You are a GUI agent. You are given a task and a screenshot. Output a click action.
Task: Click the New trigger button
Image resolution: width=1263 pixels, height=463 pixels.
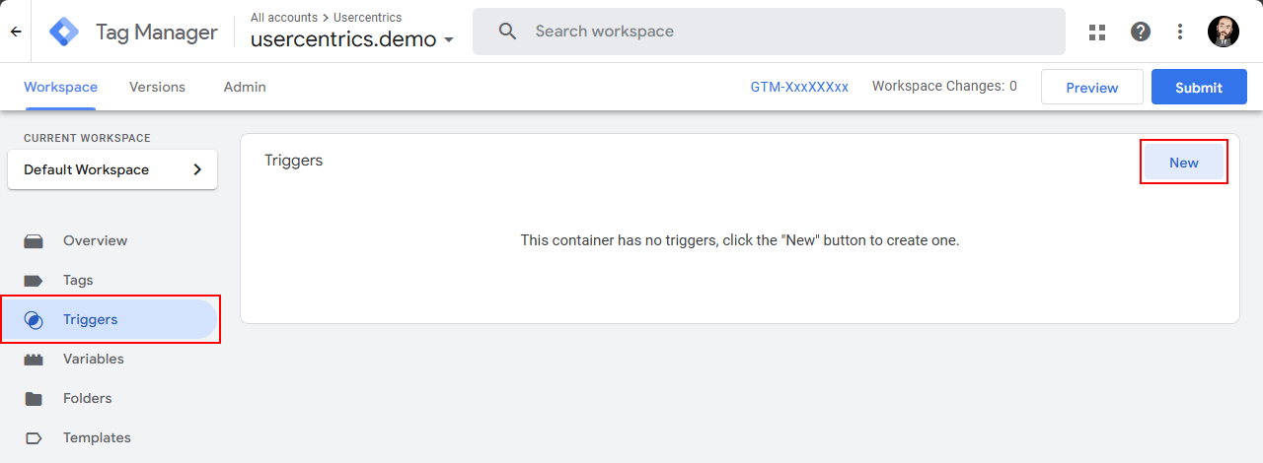point(1184,163)
